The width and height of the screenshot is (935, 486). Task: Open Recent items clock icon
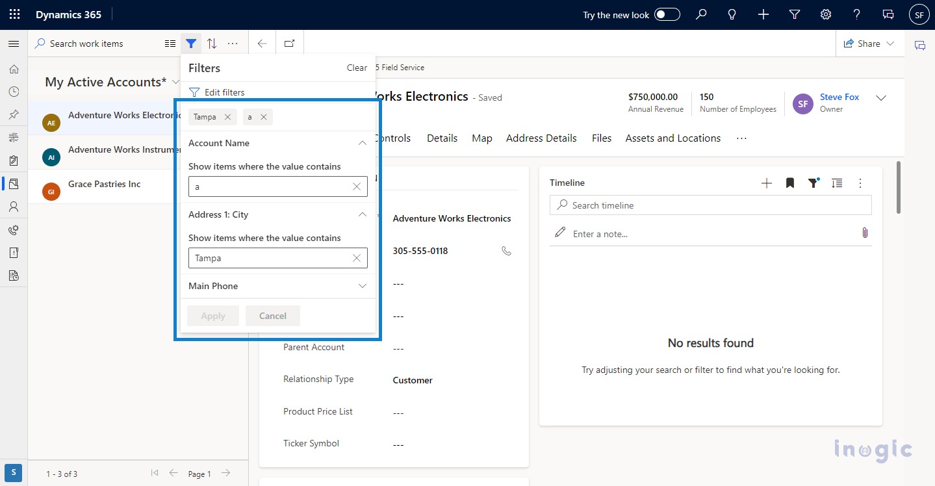click(14, 92)
